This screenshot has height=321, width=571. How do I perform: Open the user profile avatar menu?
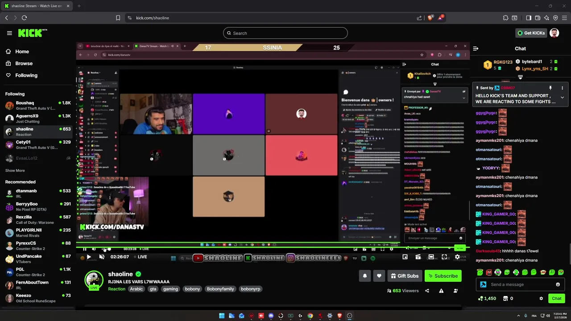coord(554,33)
